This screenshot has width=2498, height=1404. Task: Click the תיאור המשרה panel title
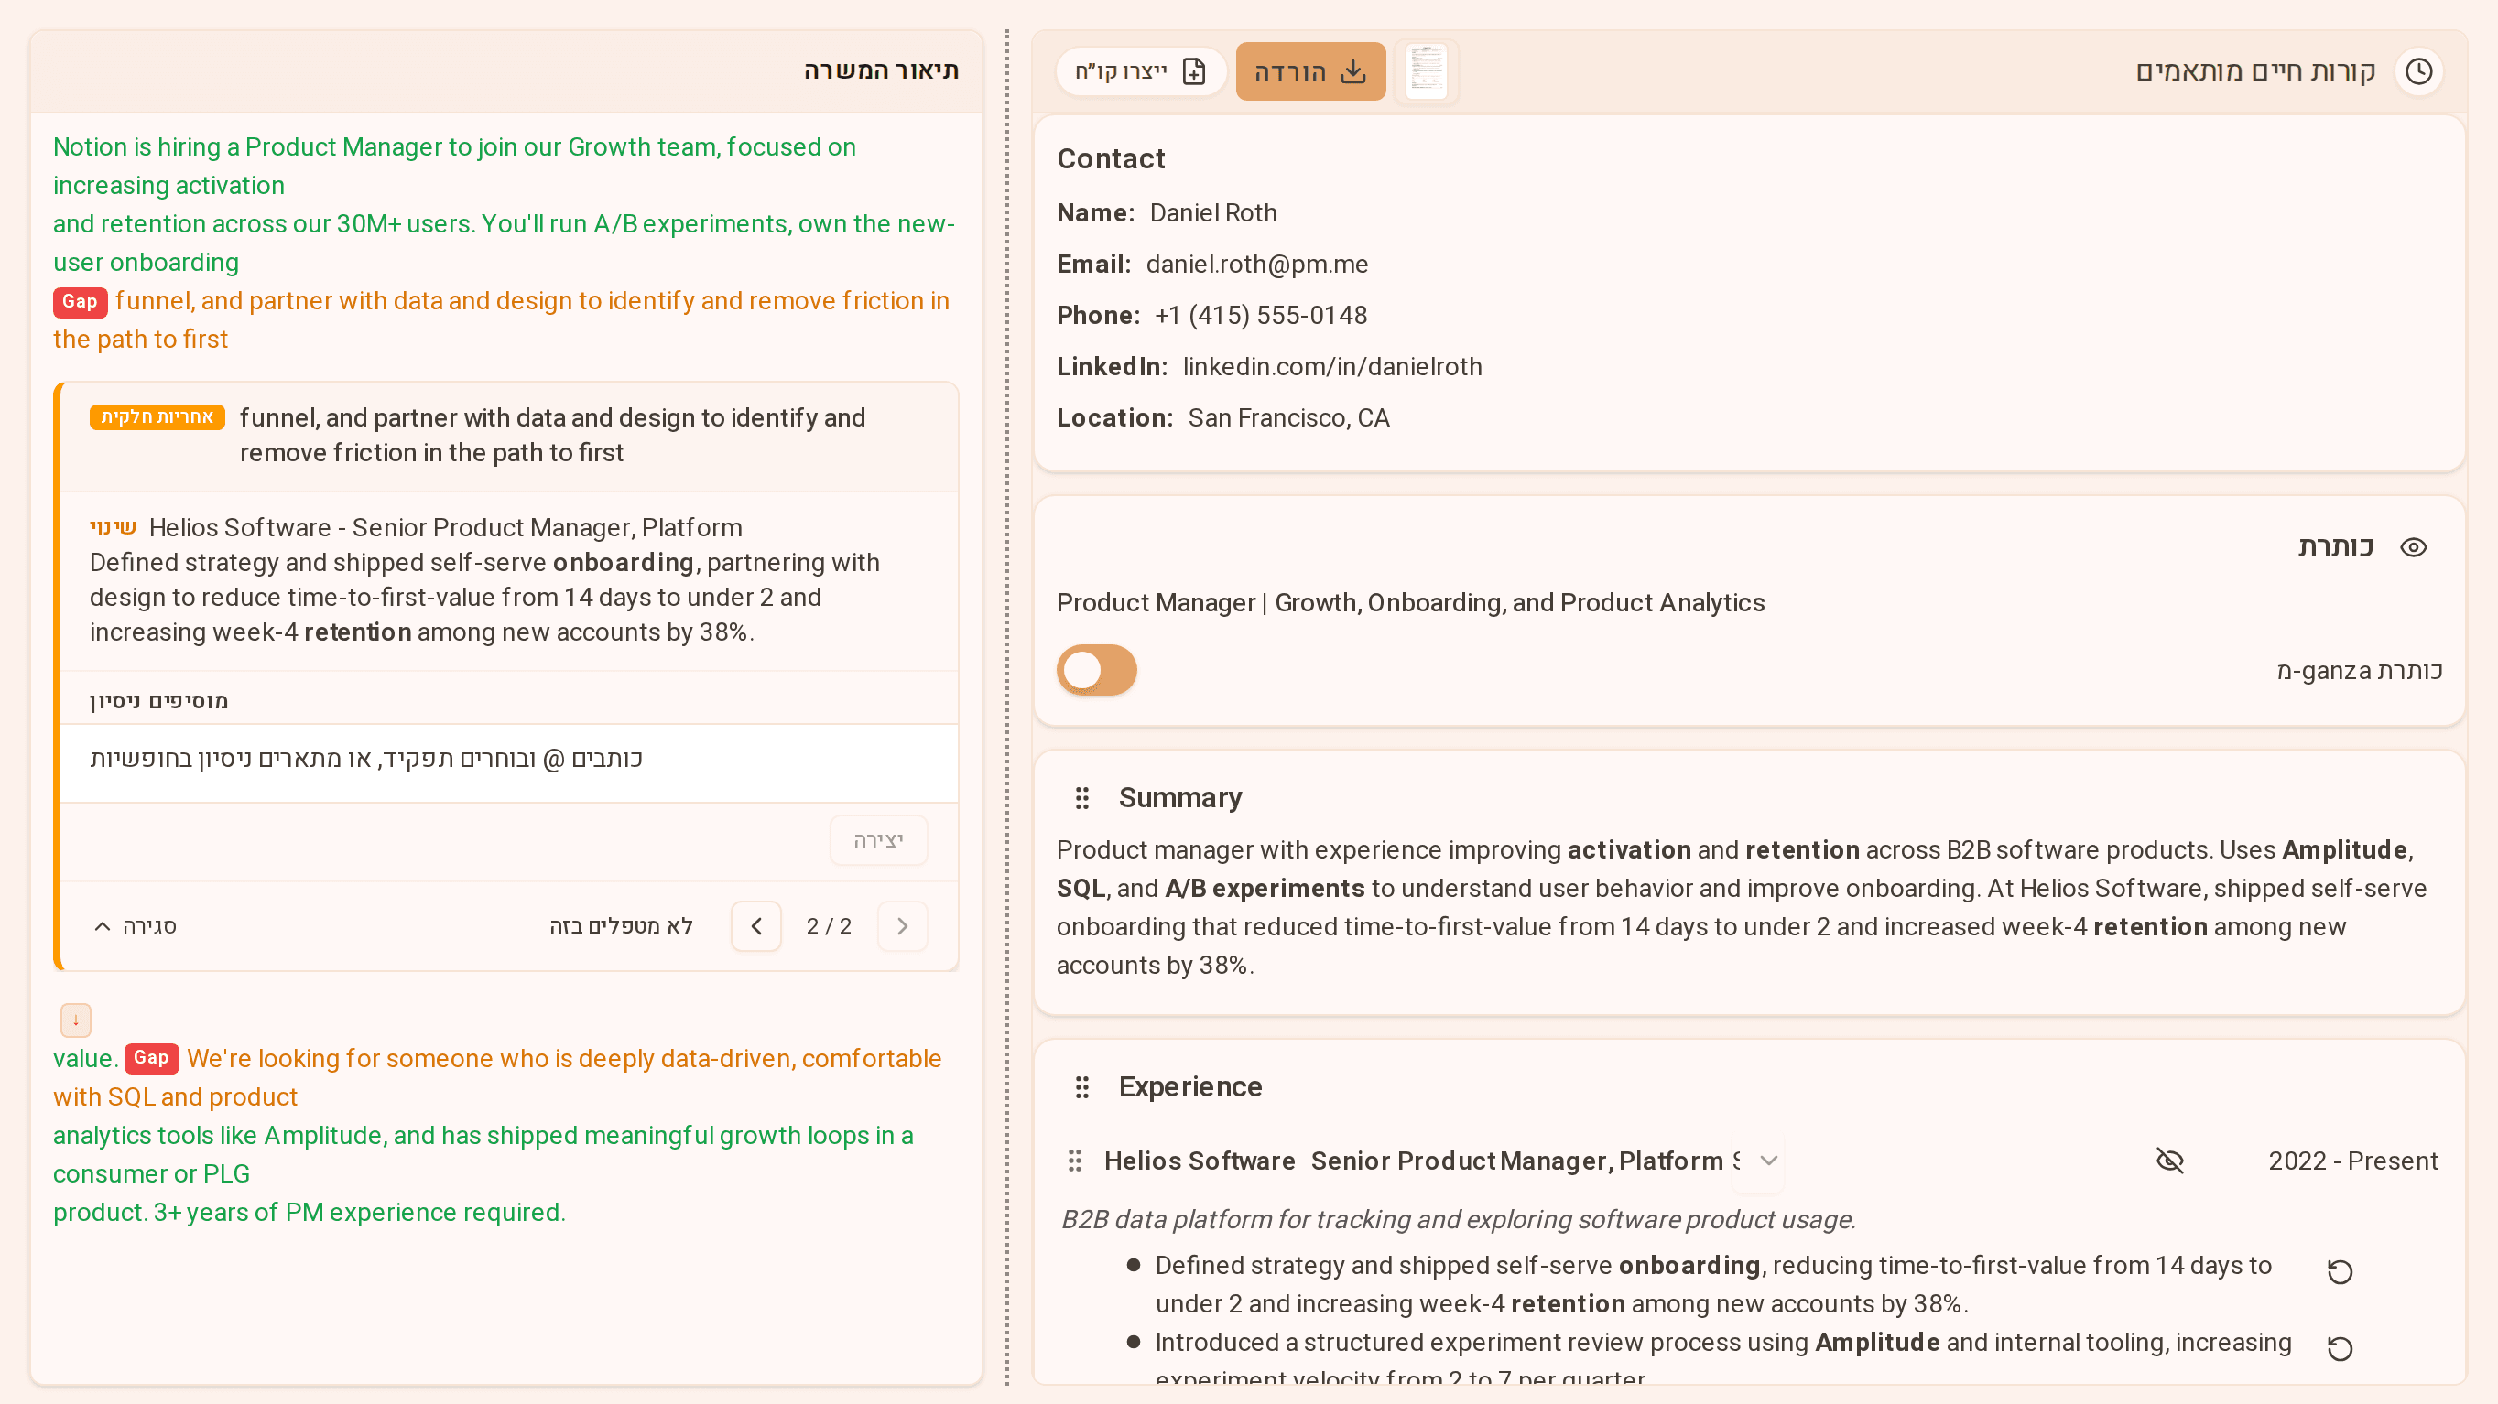(x=881, y=70)
